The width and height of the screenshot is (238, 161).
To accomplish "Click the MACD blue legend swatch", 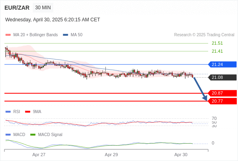I will click(x=8, y=135).
